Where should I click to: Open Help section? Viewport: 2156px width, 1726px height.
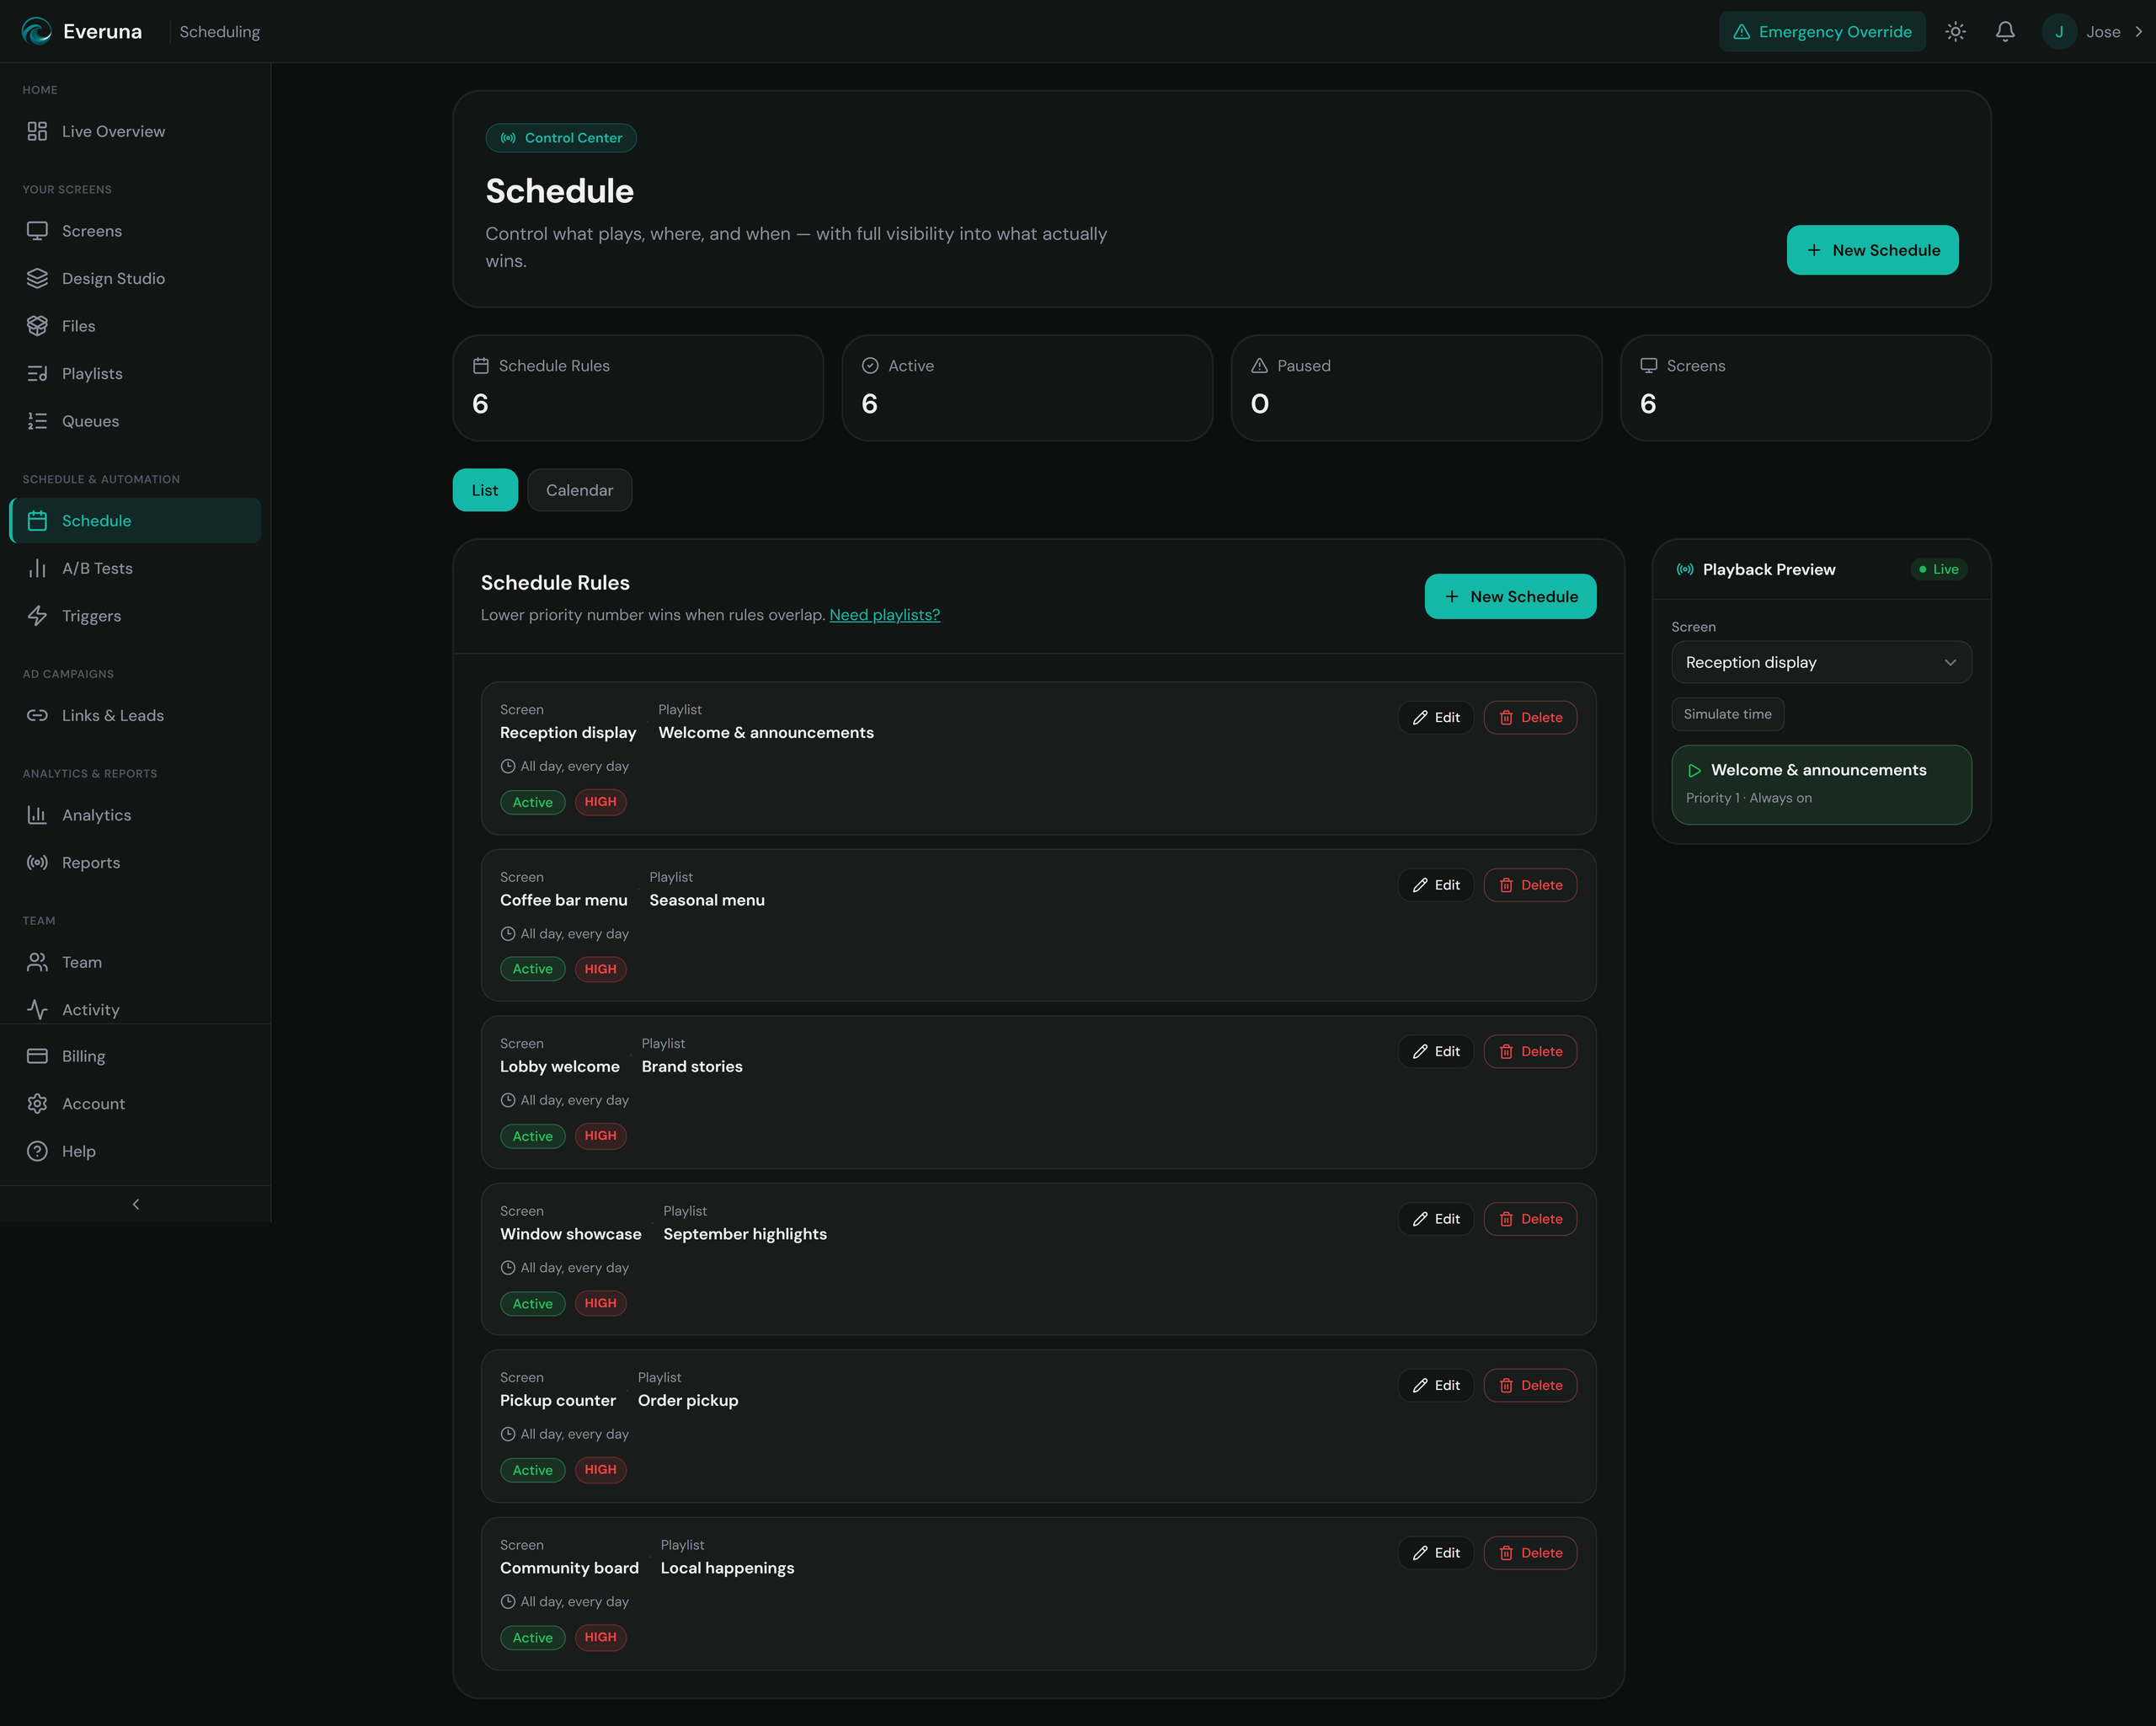point(135,1151)
